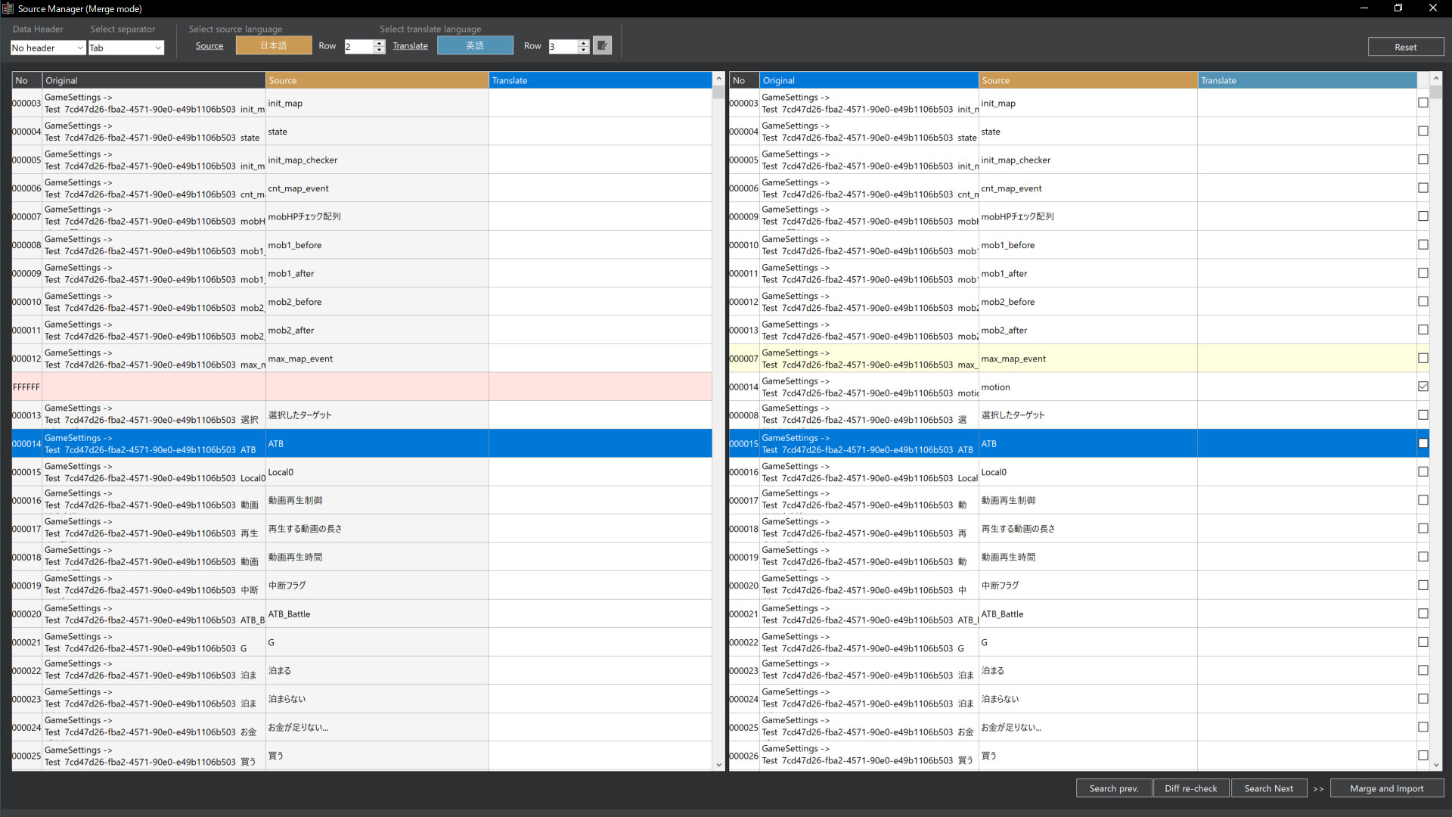Click Marge and Import
The image size is (1452, 817).
tap(1388, 788)
